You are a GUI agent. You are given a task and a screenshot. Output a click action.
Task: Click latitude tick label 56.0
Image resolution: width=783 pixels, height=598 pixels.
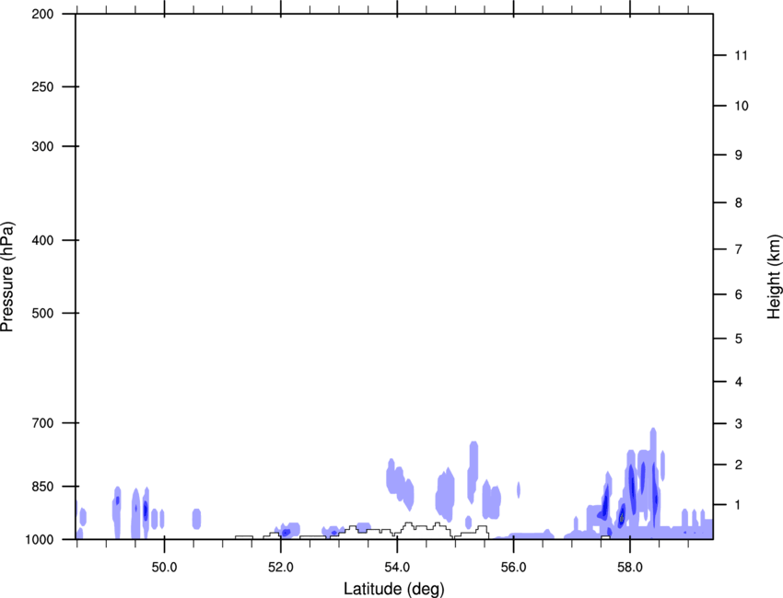tap(514, 568)
